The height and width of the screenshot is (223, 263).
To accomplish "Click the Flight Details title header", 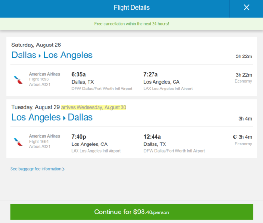I will click(131, 8).
